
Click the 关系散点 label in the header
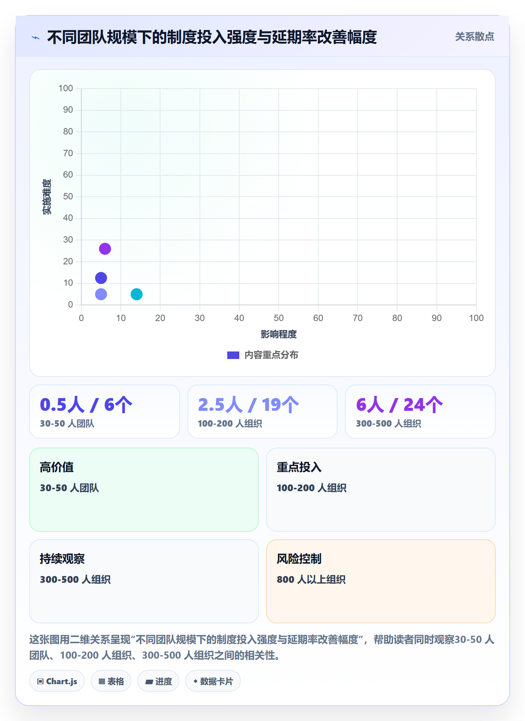point(474,37)
